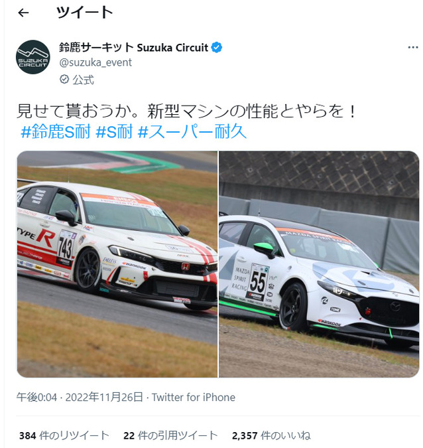Open the Suzuka Circuit profile avatar
Image resolution: width=423 pixels, height=448 pixels.
pos(33,57)
